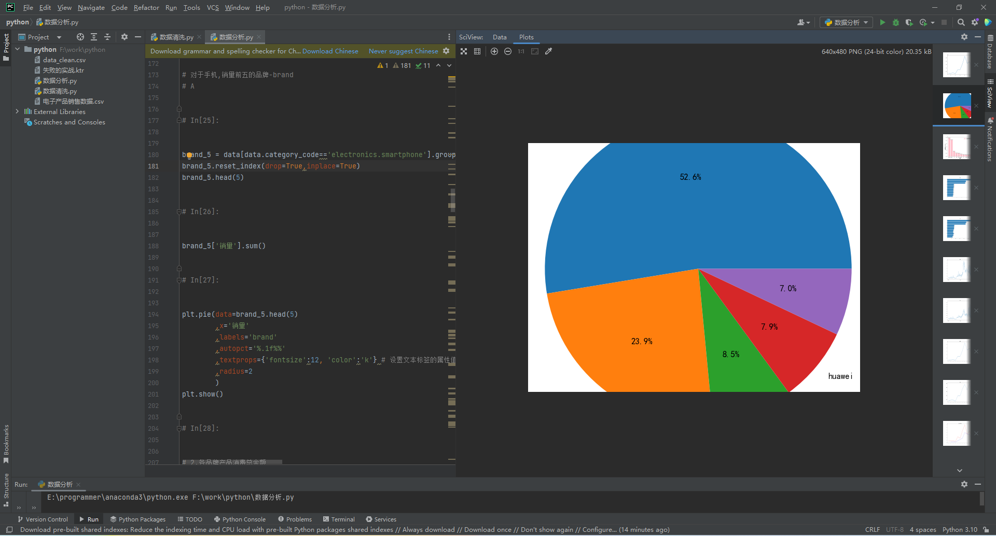This screenshot has height=536, width=996.
Task: Collapse the python root folder
Action: (18, 49)
